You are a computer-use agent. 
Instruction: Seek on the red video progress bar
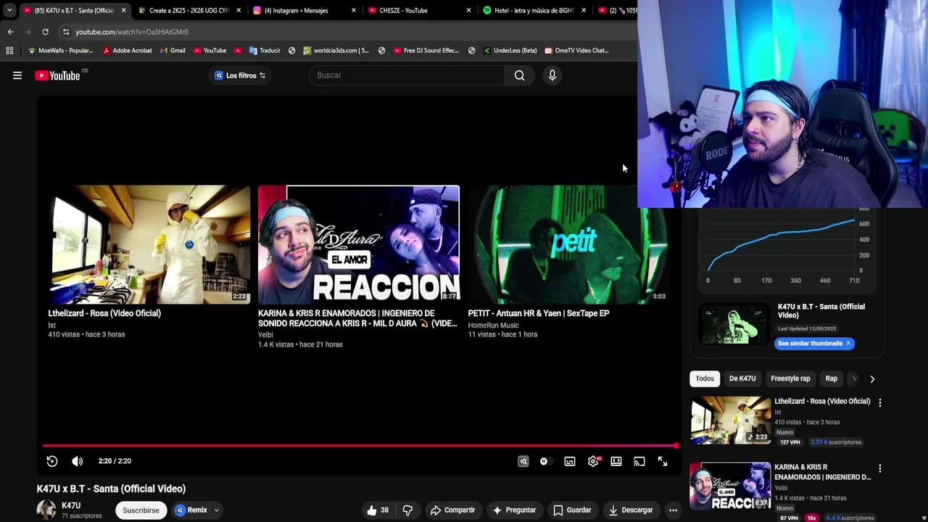coord(360,446)
